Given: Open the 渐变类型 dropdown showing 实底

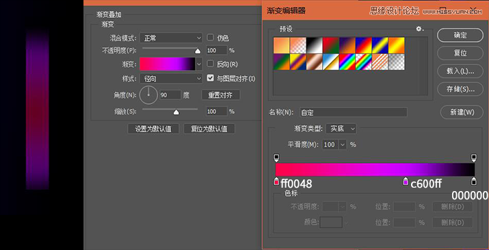Looking at the screenshot, I should tap(341, 129).
